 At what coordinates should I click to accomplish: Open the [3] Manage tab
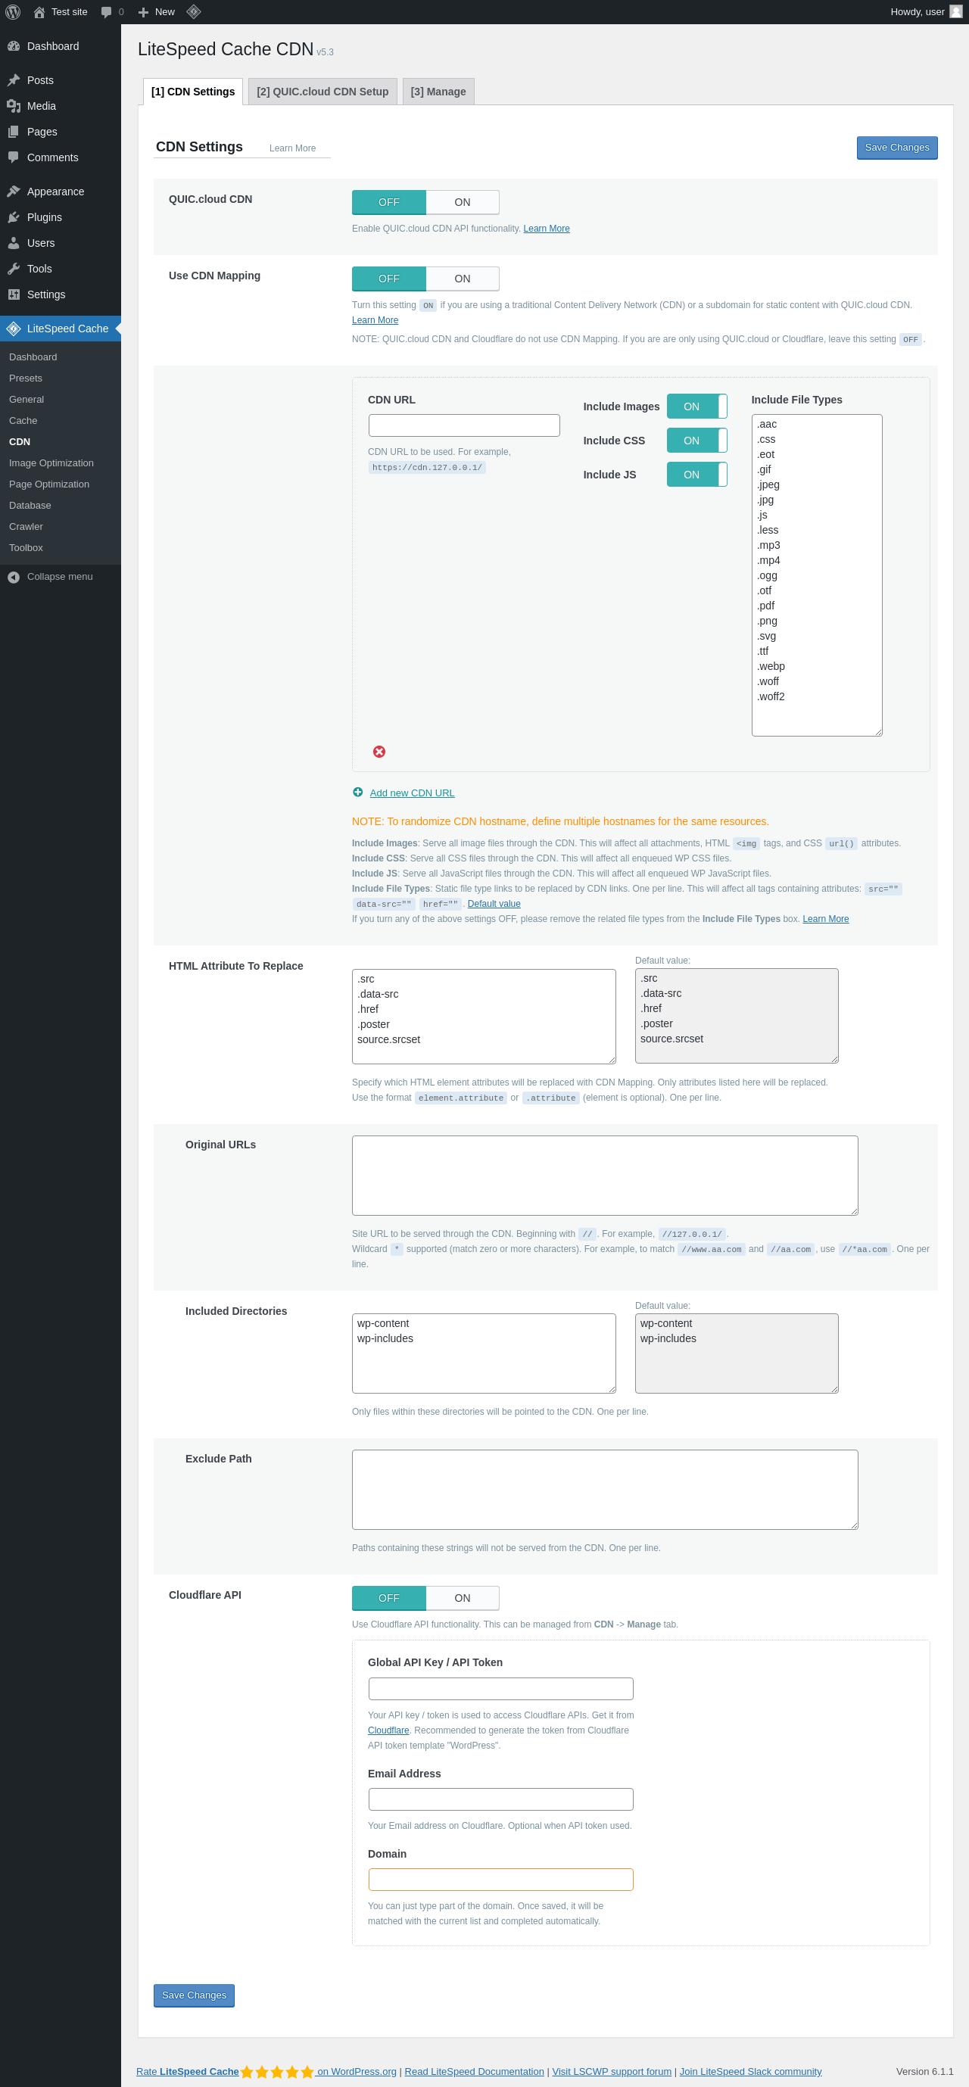[x=438, y=92]
